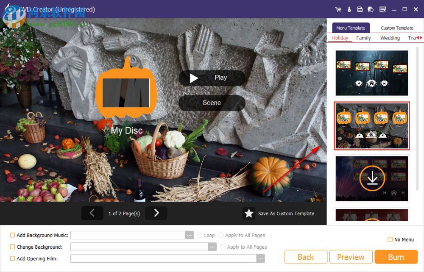424x272 pixels.
Task: Click Save As Custom Template text
Action: pos(286,214)
